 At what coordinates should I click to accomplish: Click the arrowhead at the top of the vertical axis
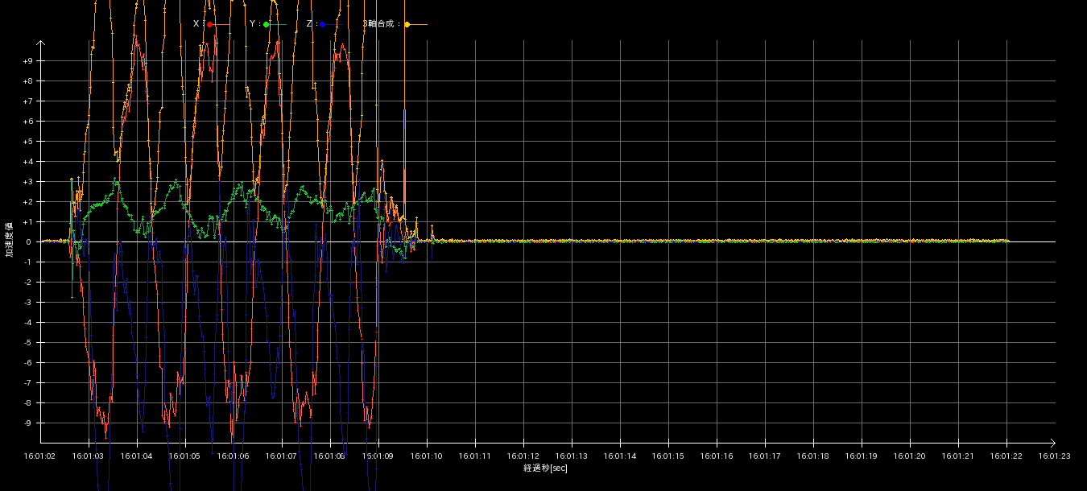click(x=40, y=43)
